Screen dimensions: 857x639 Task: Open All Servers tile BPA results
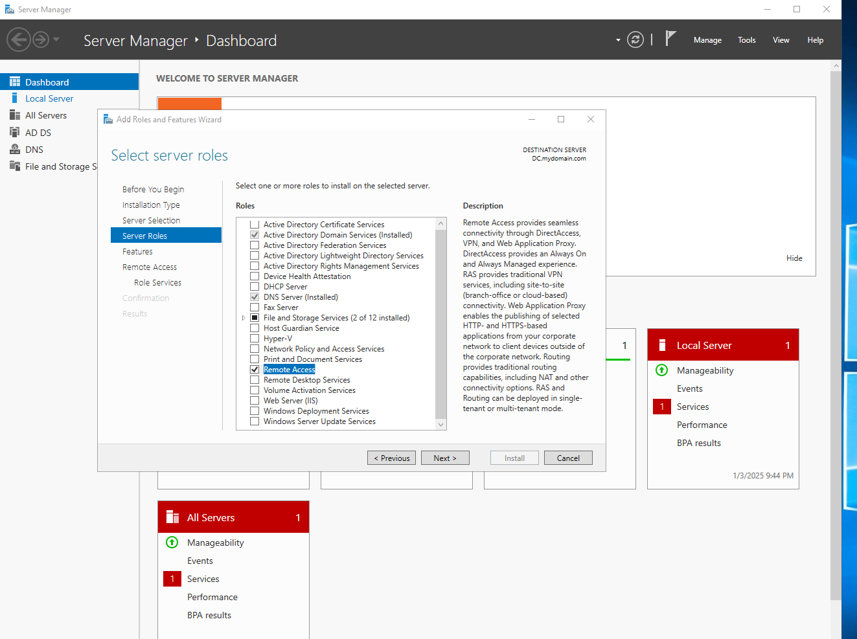point(209,615)
